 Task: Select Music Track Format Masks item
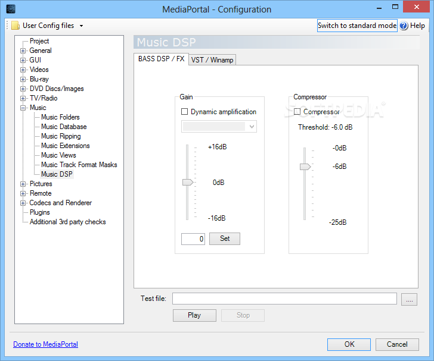79,165
